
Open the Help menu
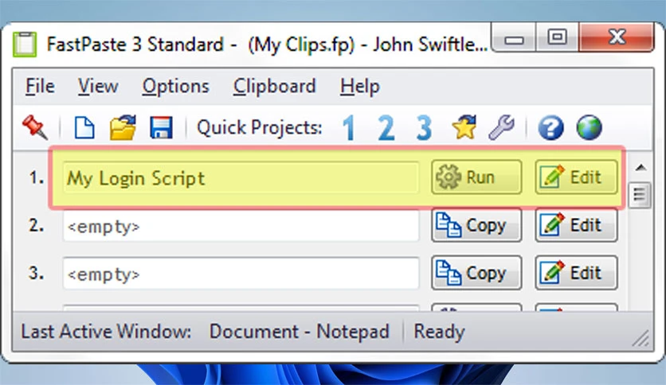point(360,87)
